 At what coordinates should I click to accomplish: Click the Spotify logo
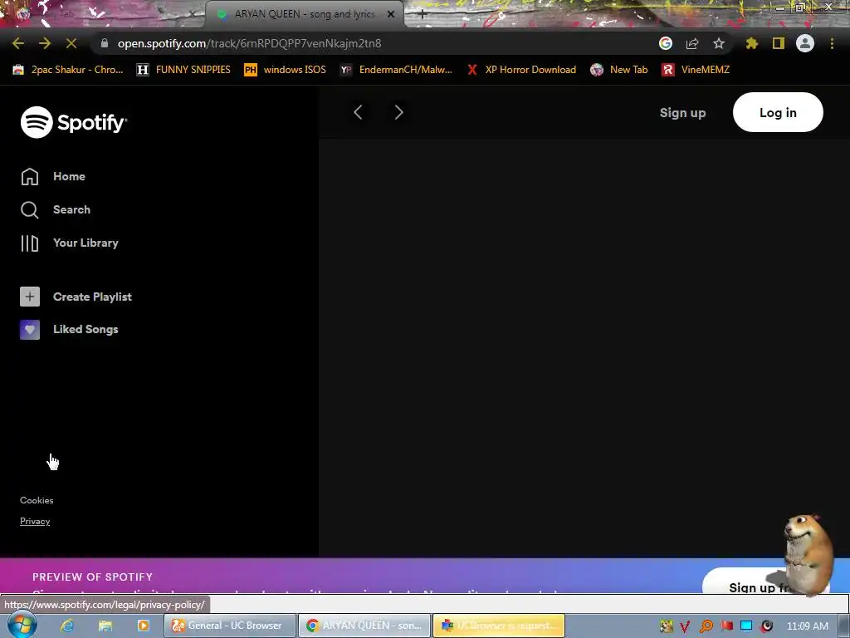point(74,123)
